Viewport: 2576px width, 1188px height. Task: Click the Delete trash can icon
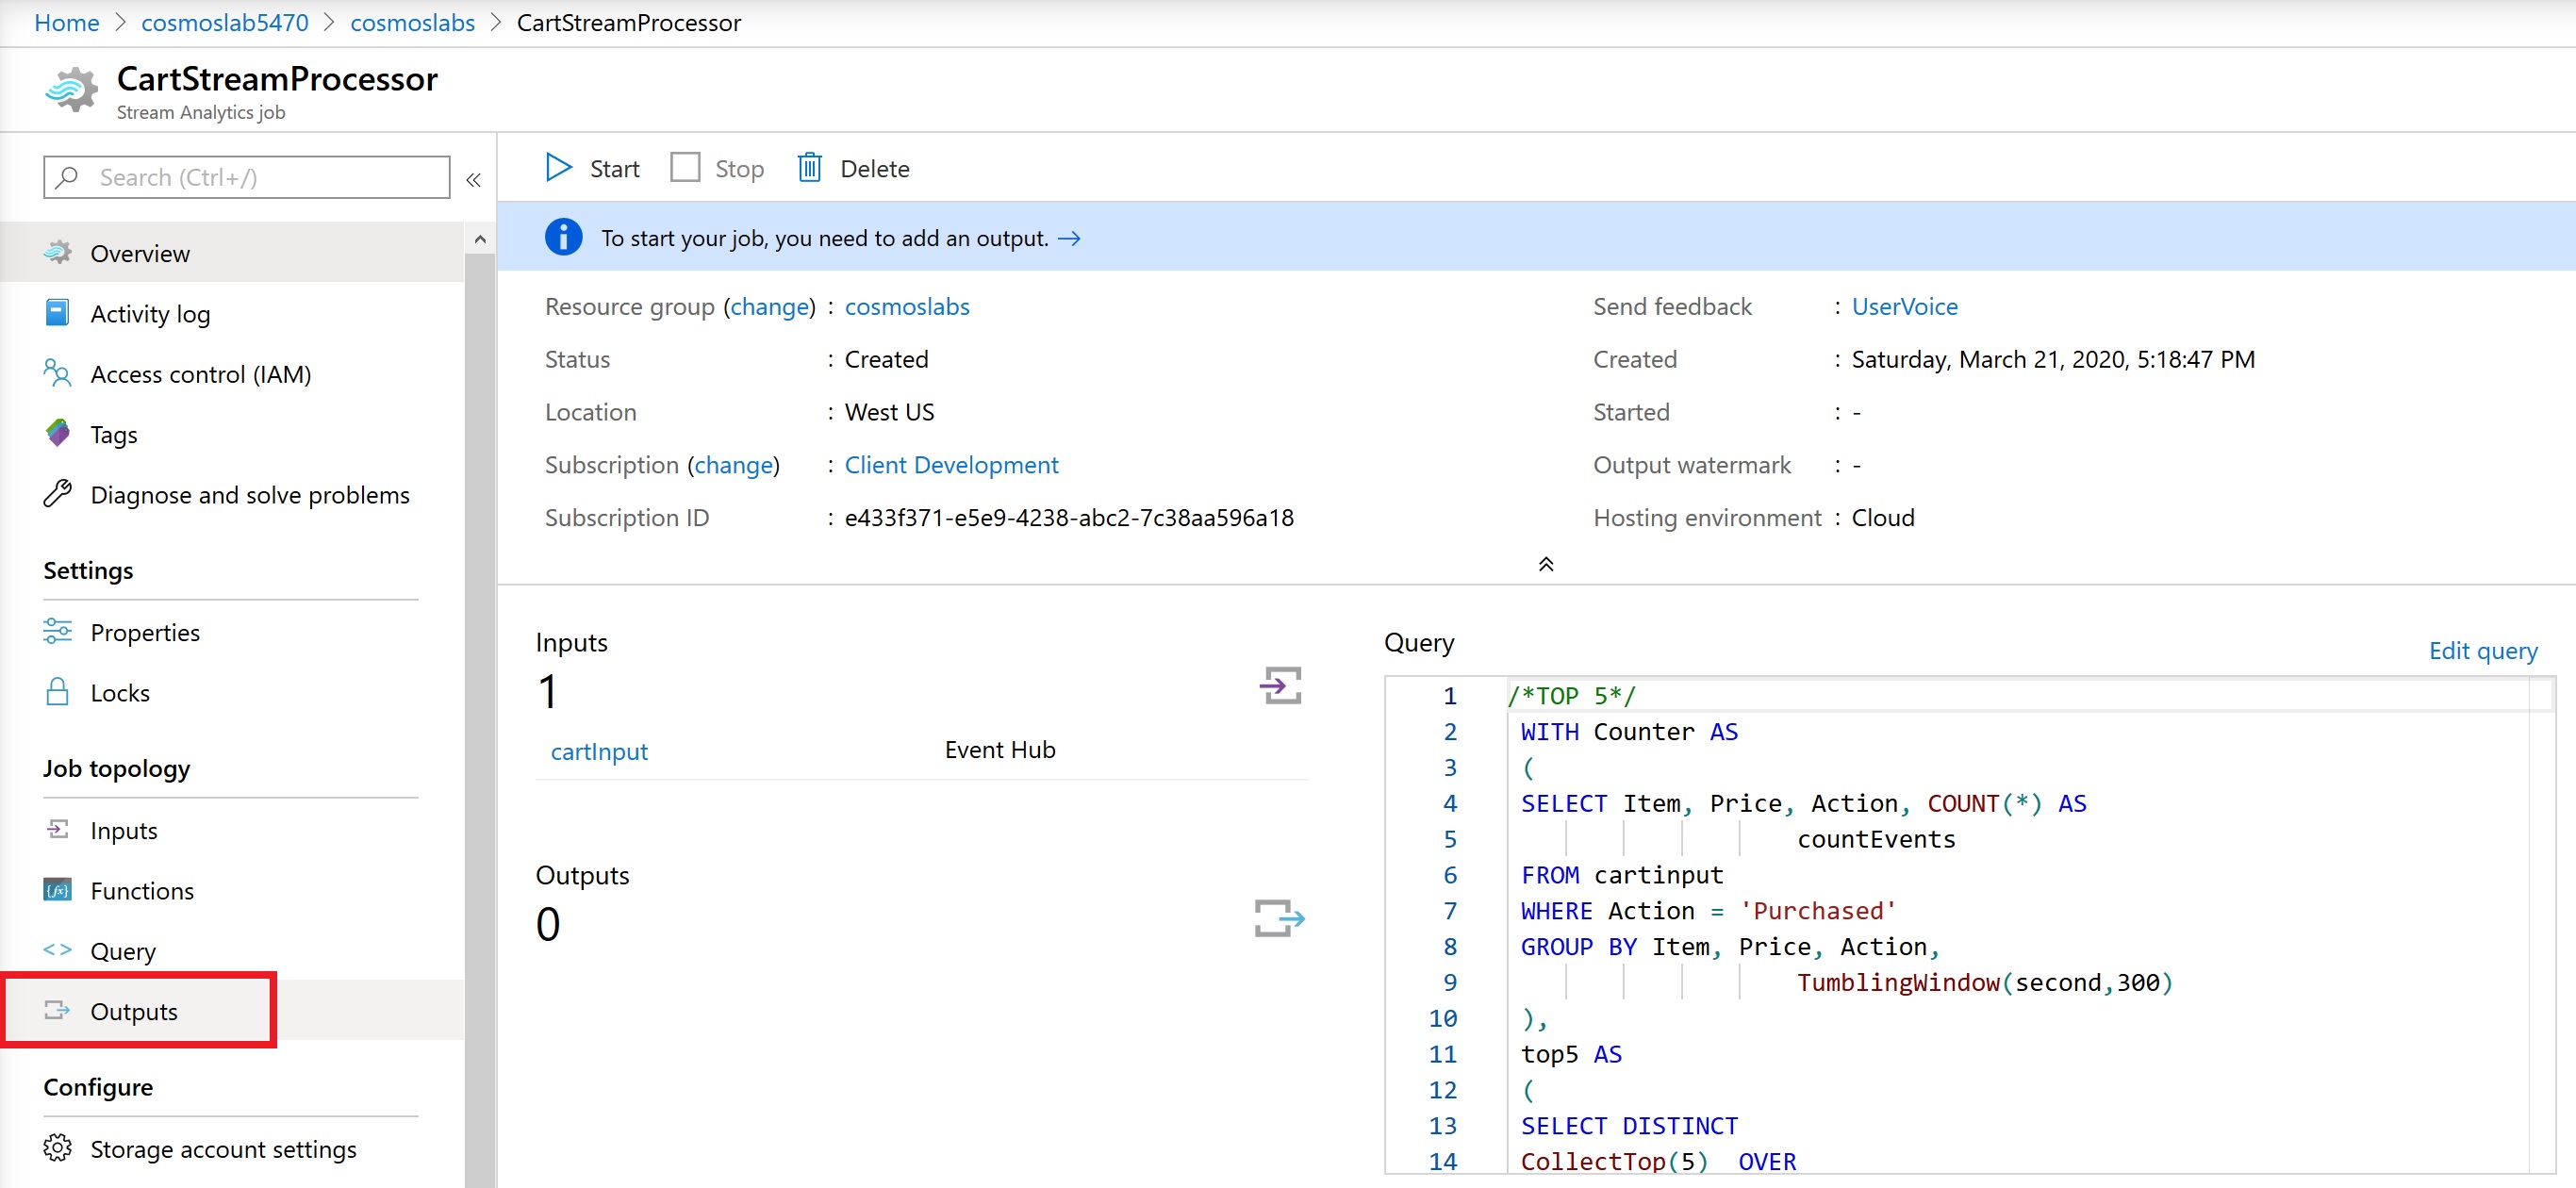click(x=809, y=168)
